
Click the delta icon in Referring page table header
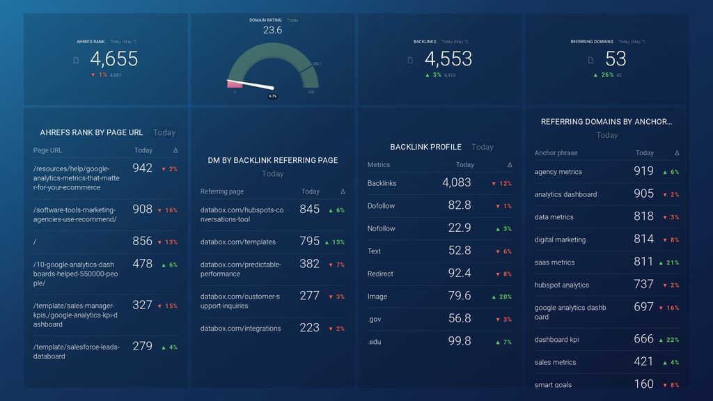coord(343,191)
